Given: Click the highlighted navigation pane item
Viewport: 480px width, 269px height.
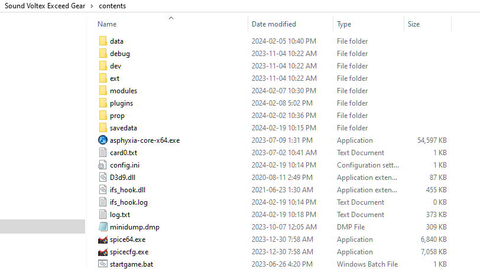Looking at the screenshot, I should click(43, 227).
